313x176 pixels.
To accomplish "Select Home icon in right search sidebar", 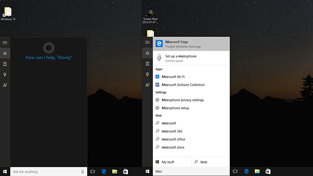I will (148, 53).
